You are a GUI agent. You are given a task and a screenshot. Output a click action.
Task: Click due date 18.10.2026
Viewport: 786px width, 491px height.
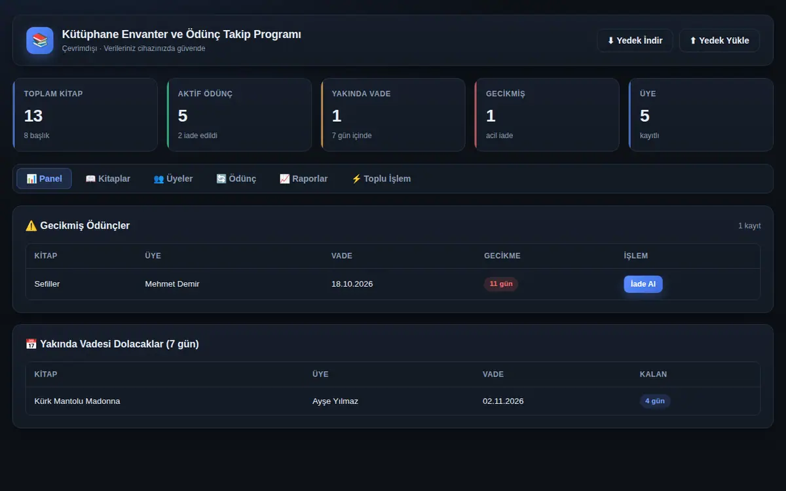pos(352,284)
